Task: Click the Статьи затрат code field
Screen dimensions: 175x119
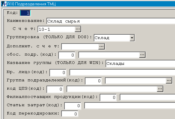Action: [x=73, y=106]
